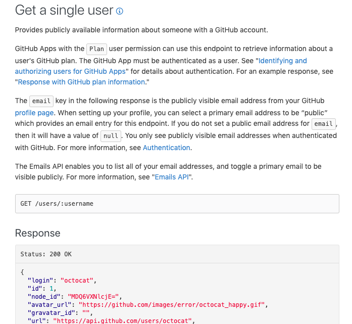352x324 pixels.
Task: Click the GET /users/:username code block
Action: pos(177,204)
